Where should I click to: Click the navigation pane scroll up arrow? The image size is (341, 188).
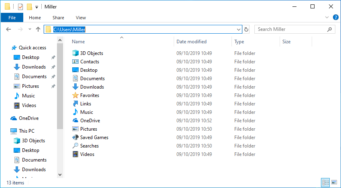[x=60, y=40]
